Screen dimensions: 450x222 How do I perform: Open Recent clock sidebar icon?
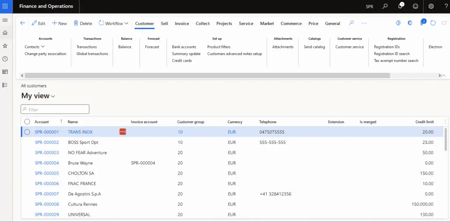pyautogui.click(x=5, y=58)
